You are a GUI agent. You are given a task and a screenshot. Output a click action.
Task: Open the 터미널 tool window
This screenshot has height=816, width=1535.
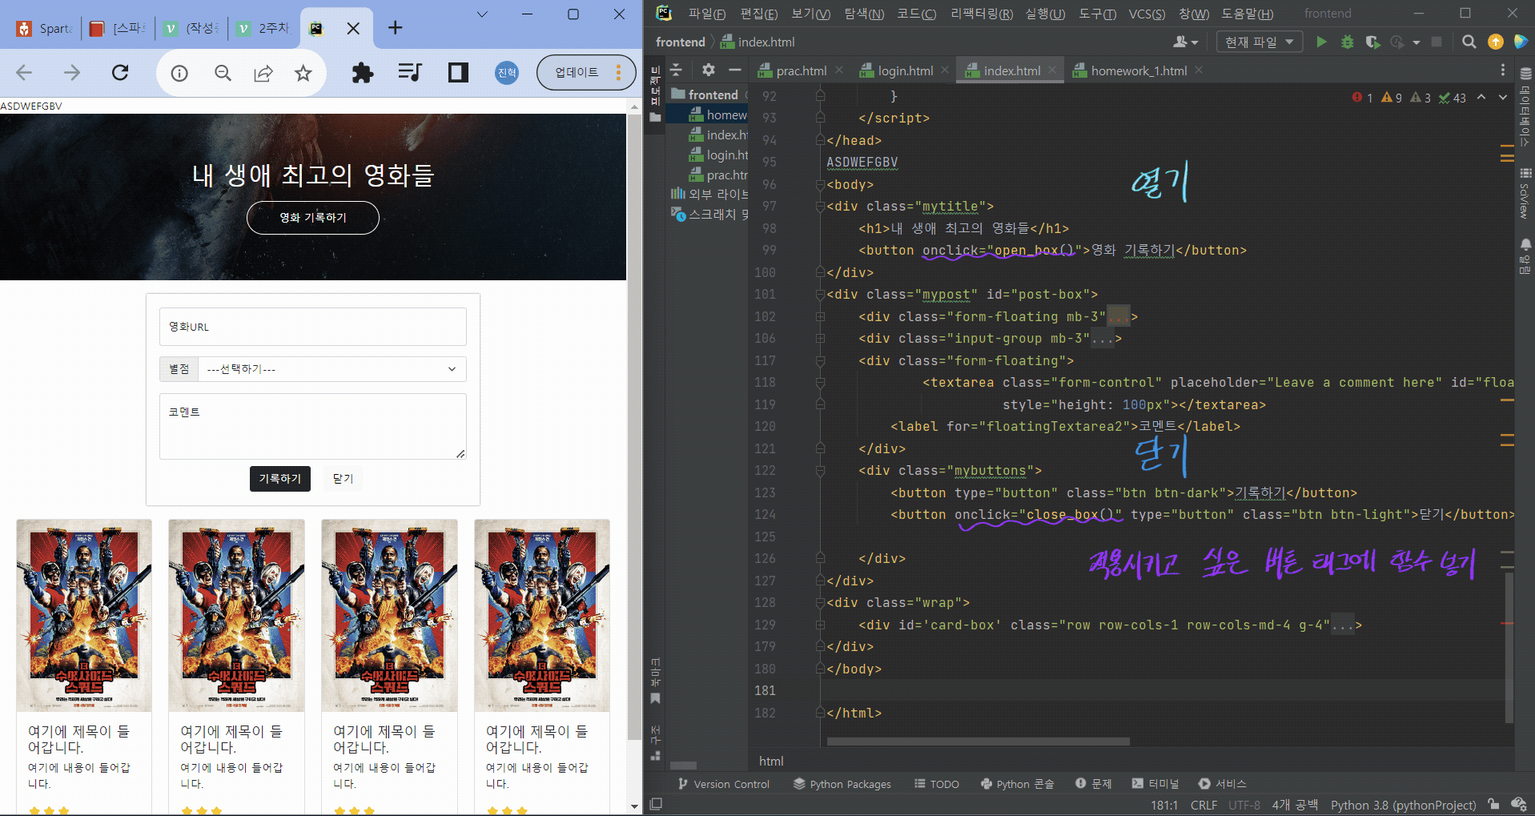(x=1155, y=784)
